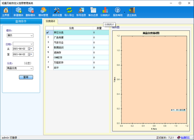Viewport: 194px width, 140px height.
Task: Select the 其它分类 row
Action: point(77,33)
